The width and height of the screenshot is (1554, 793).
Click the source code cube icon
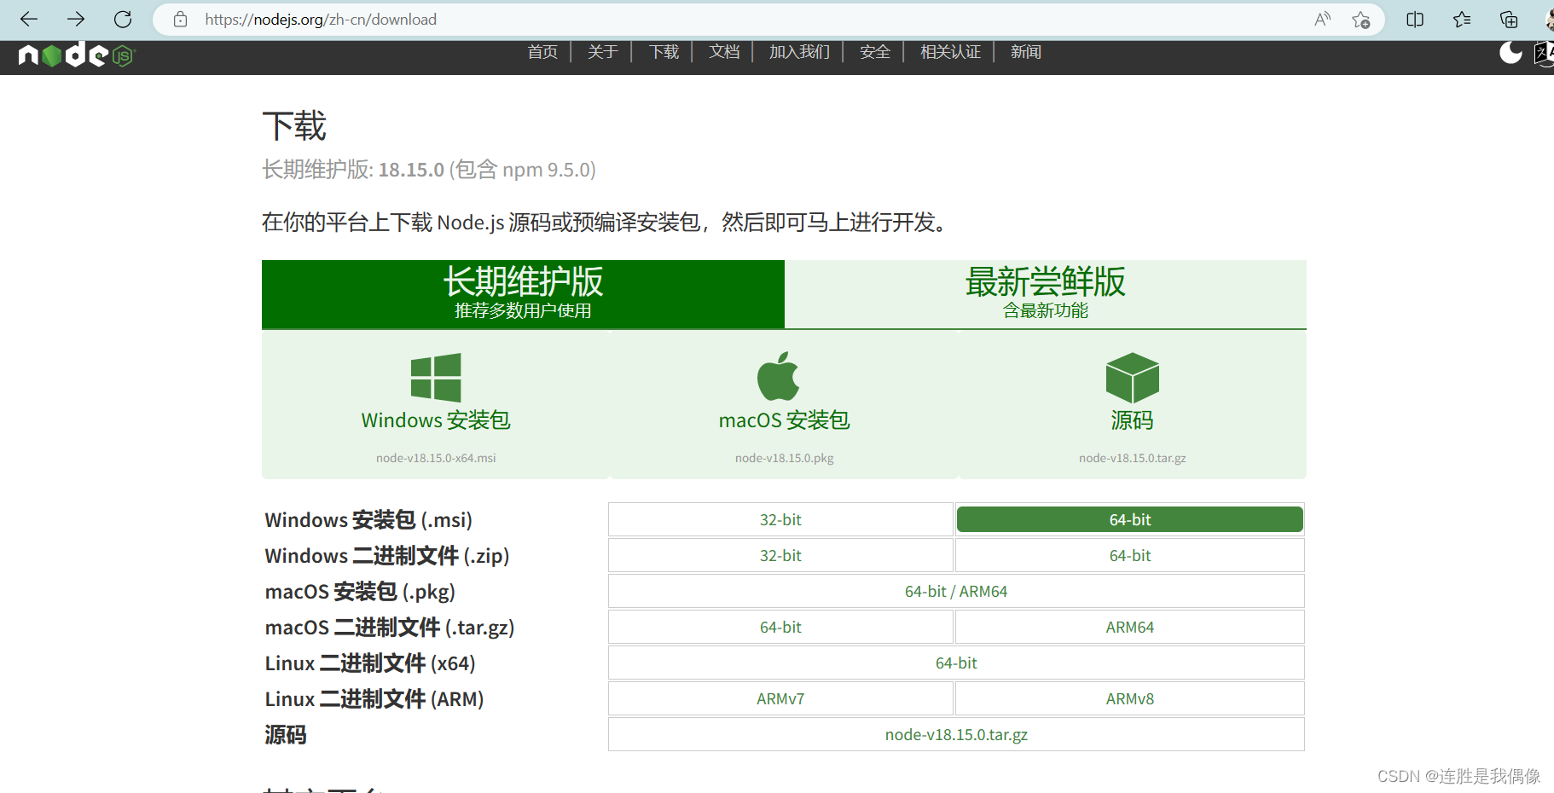[x=1132, y=378]
